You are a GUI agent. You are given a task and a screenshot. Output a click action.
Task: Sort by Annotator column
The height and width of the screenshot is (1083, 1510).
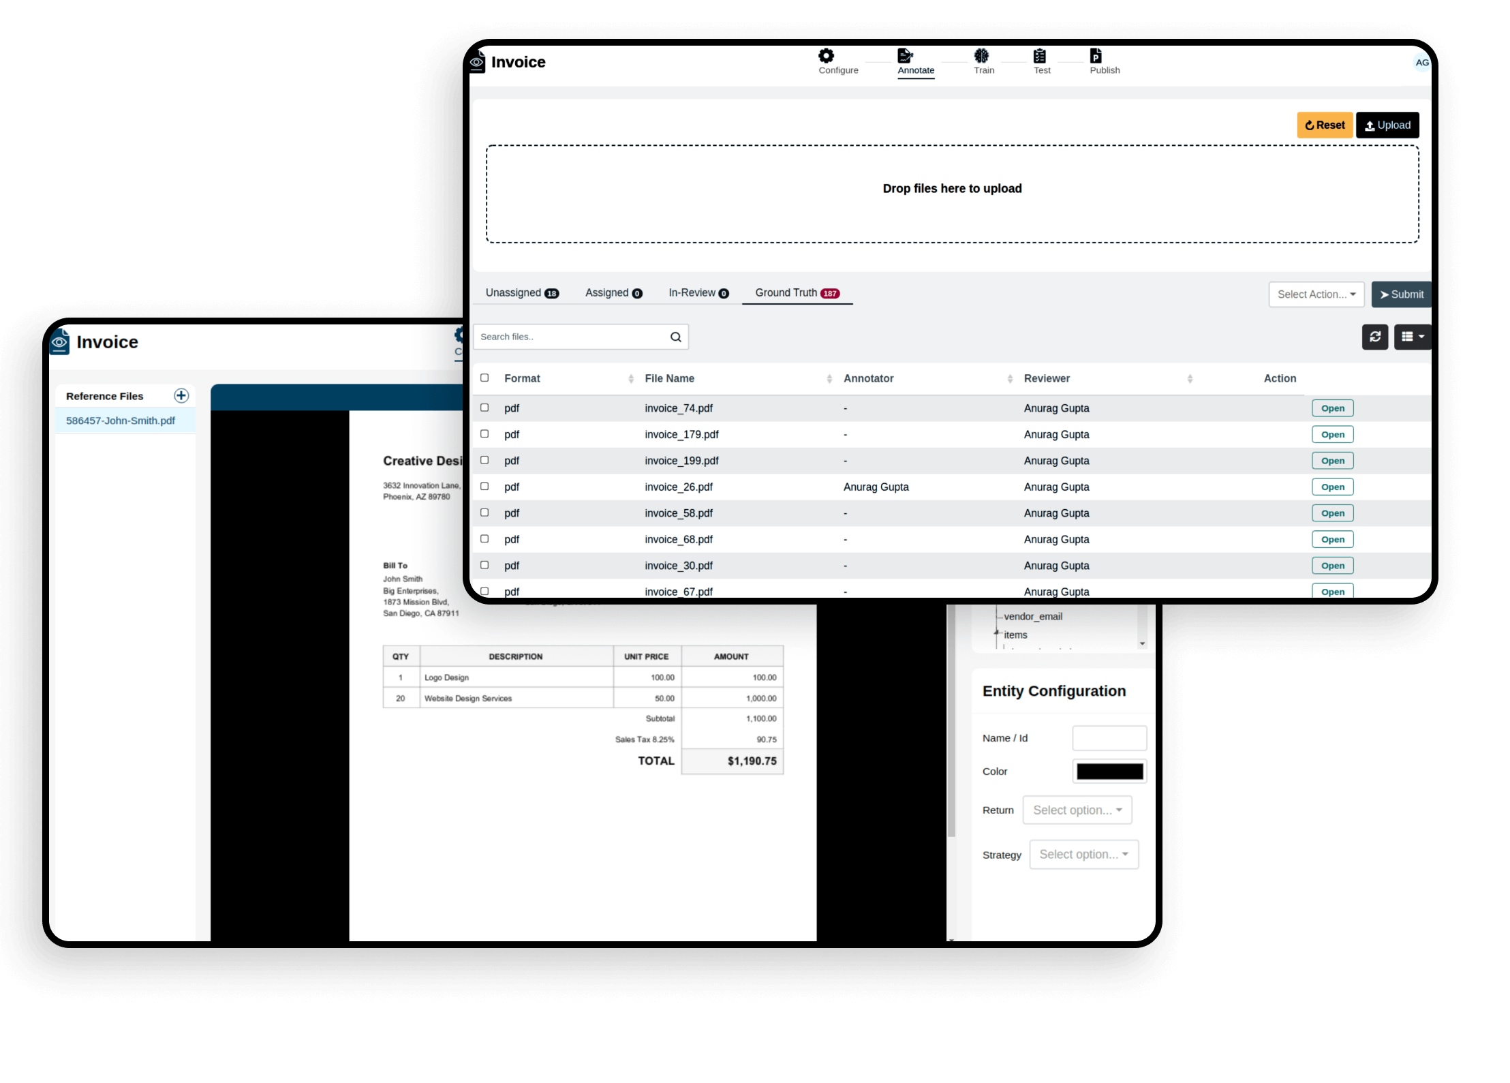pos(1010,379)
